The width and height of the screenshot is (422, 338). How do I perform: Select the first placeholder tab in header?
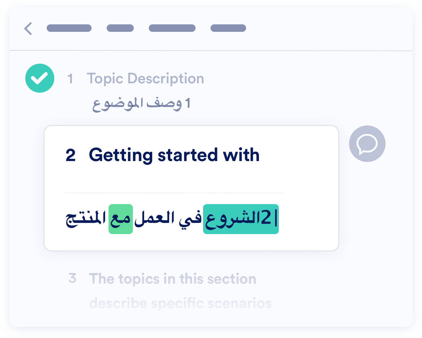click(69, 28)
